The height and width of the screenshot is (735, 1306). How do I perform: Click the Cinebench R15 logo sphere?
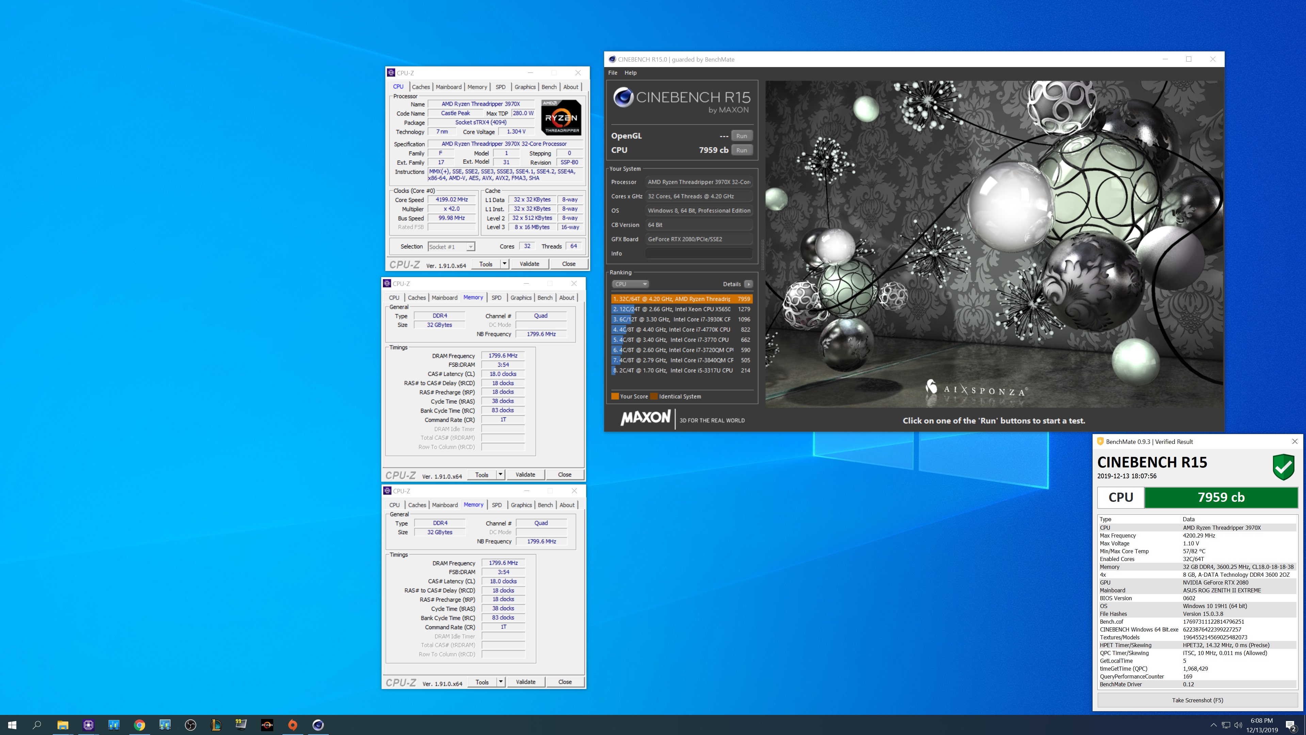coord(623,97)
